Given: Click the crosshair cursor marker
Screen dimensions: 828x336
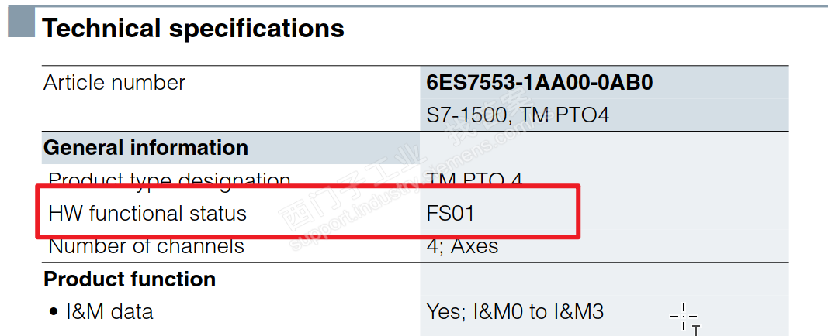Looking at the screenshot, I should point(683,316).
